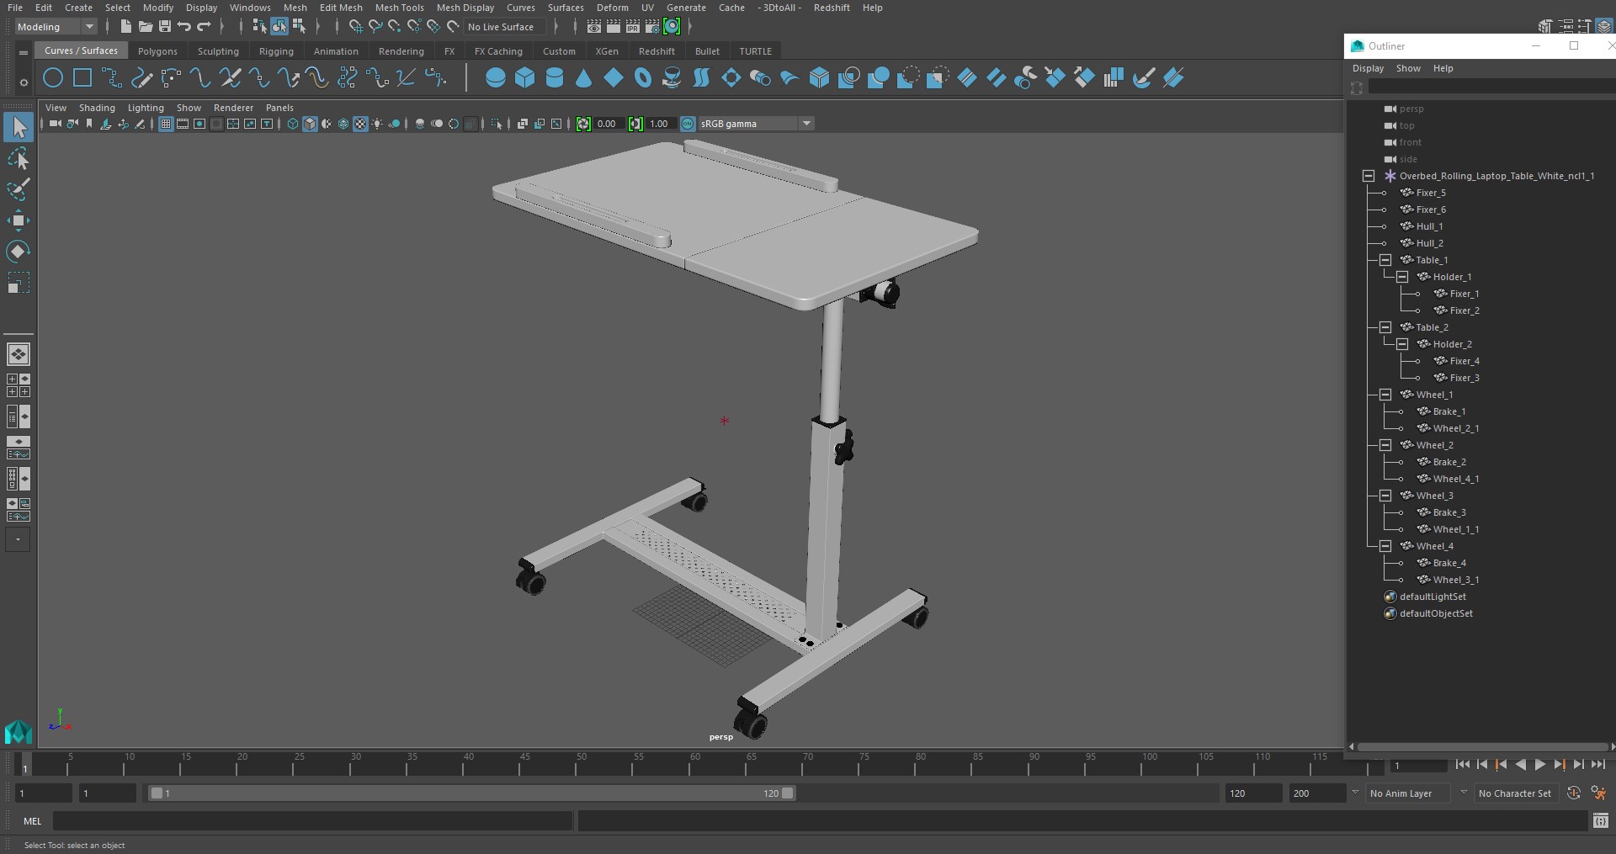Toggle the gamma control button

(x=635, y=124)
